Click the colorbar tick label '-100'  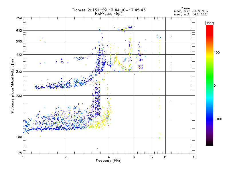pos(218,119)
